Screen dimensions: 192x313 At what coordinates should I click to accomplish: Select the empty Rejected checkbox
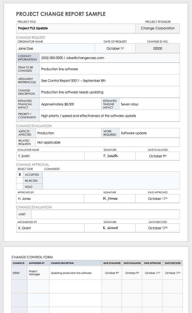point(19,181)
